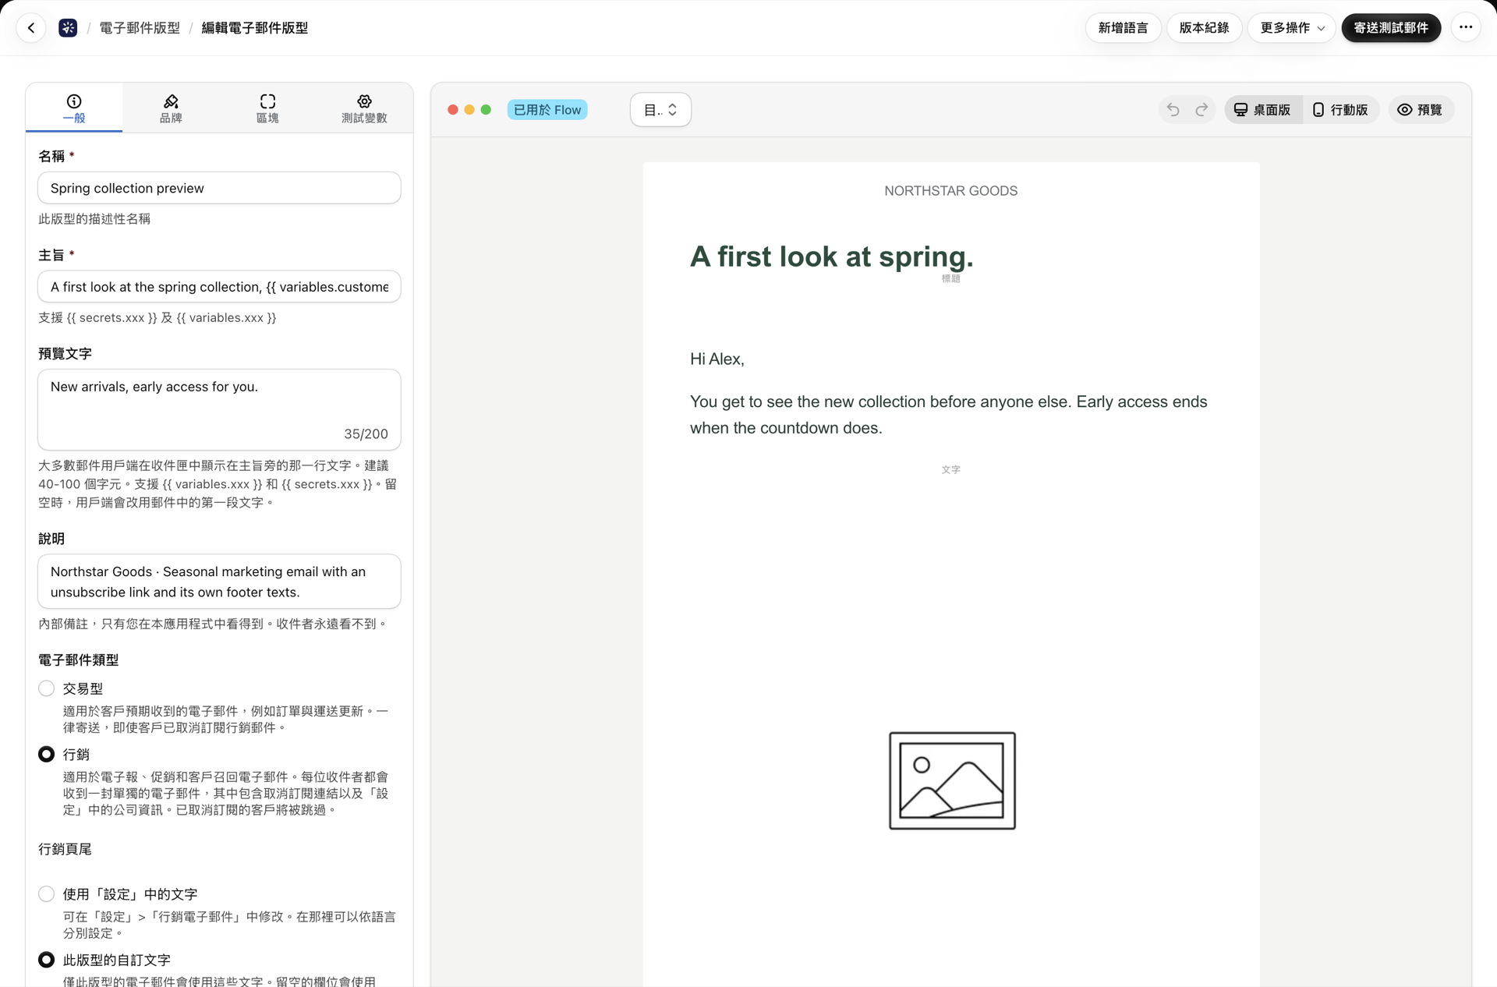Choose 使用「設定」中的文字 footer option
The width and height of the screenshot is (1497, 987).
point(47,893)
